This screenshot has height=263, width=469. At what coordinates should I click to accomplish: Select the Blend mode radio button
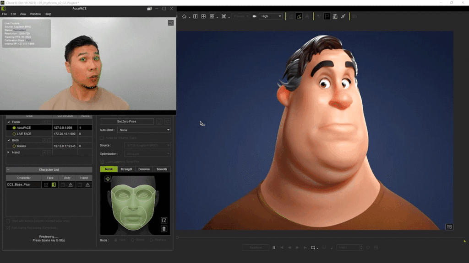coord(132,240)
